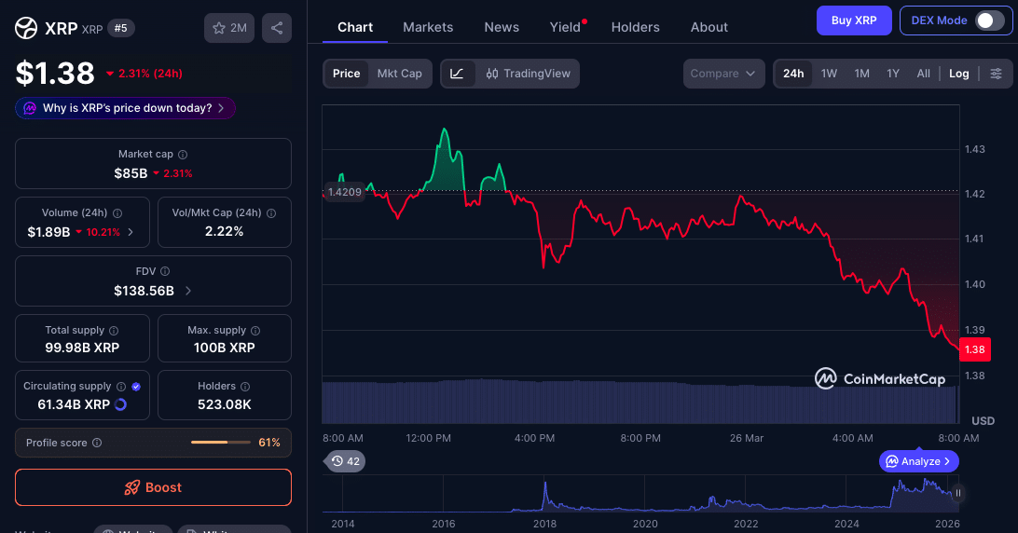The width and height of the screenshot is (1018, 533).
Task: Click the current price tag 1.38
Action: point(974,350)
